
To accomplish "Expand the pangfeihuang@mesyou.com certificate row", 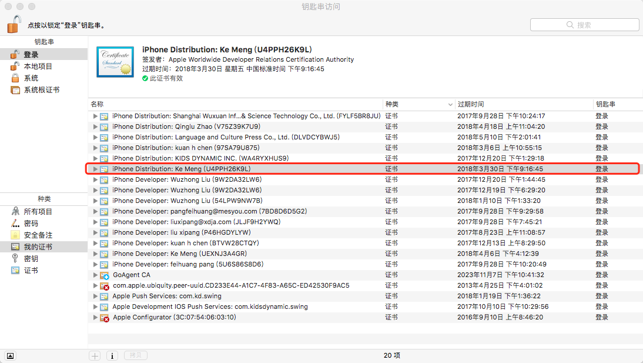I will [95, 211].
